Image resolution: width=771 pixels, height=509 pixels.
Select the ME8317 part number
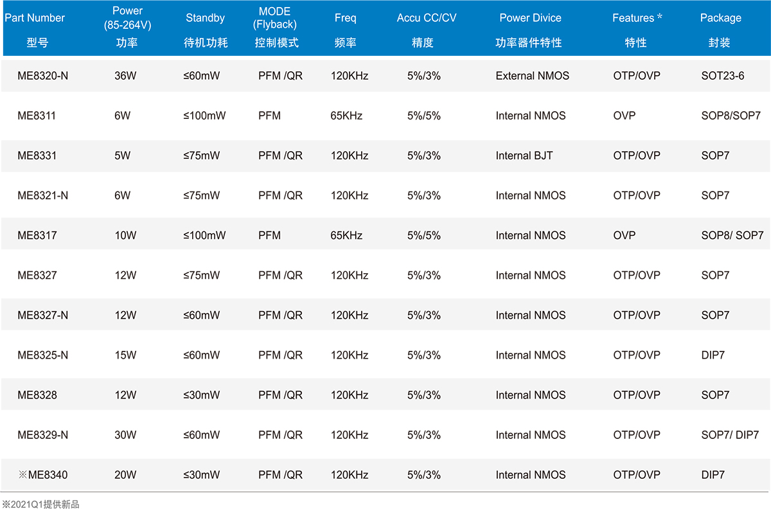tap(37, 235)
